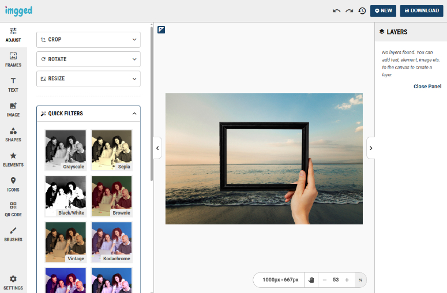Screen dimensions: 447x293
Task: Click the imgged logo
Action: click(x=18, y=11)
